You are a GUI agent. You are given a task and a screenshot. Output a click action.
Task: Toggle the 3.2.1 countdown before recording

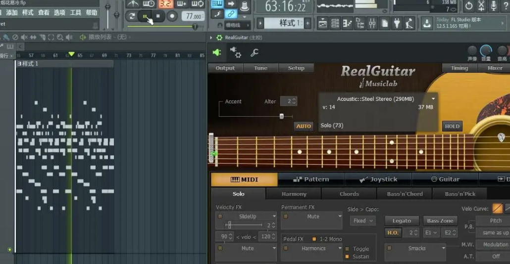[x=165, y=4]
